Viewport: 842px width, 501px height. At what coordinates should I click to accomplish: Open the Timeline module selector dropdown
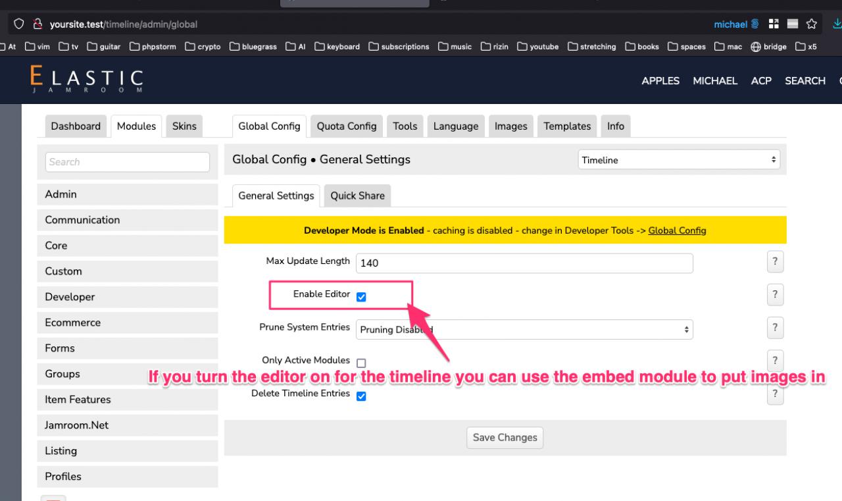pyautogui.click(x=679, y=160)
